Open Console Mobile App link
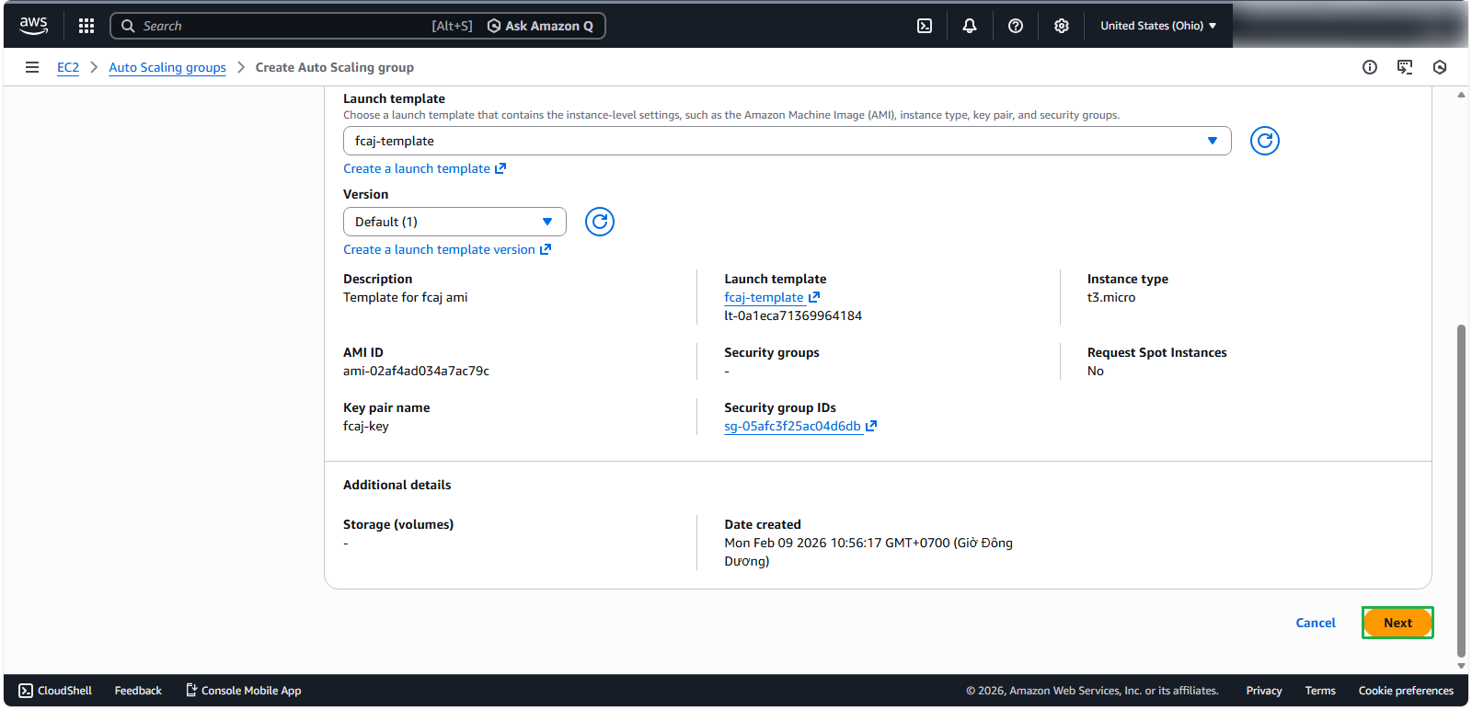Image resolution: width=1472 pixels, height=710 pixels. [x=244, y=691]
